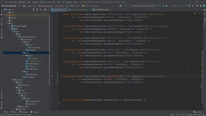Open Project panel options gear
The width and height of the screenshot is (206, 116).
point(45,10)
